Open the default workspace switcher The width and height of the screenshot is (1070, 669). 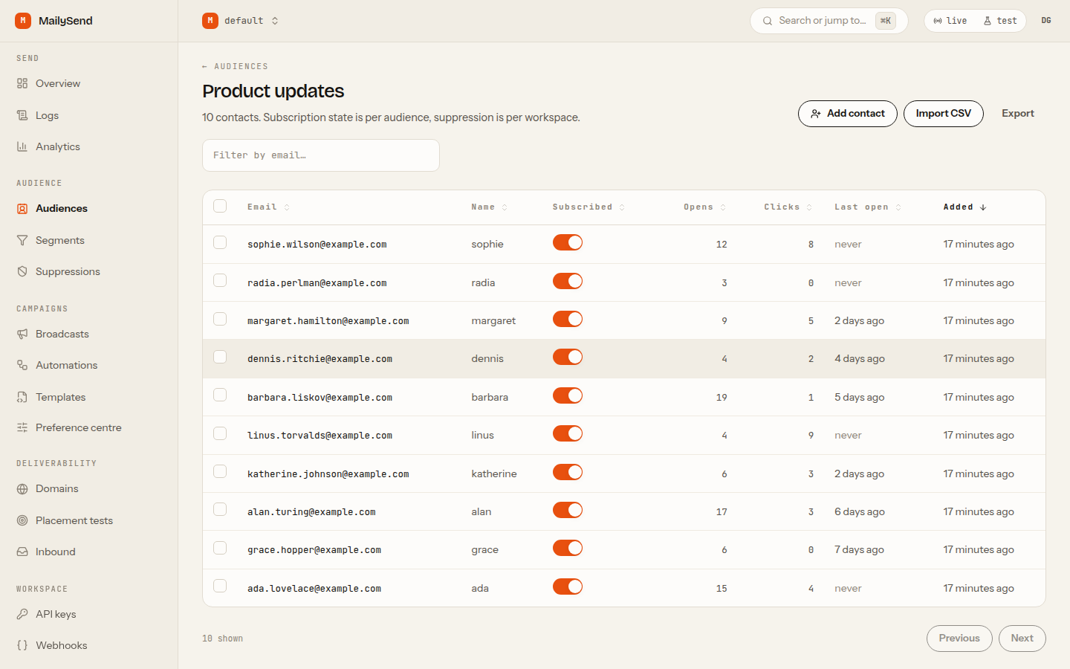(x=241, y=21)
